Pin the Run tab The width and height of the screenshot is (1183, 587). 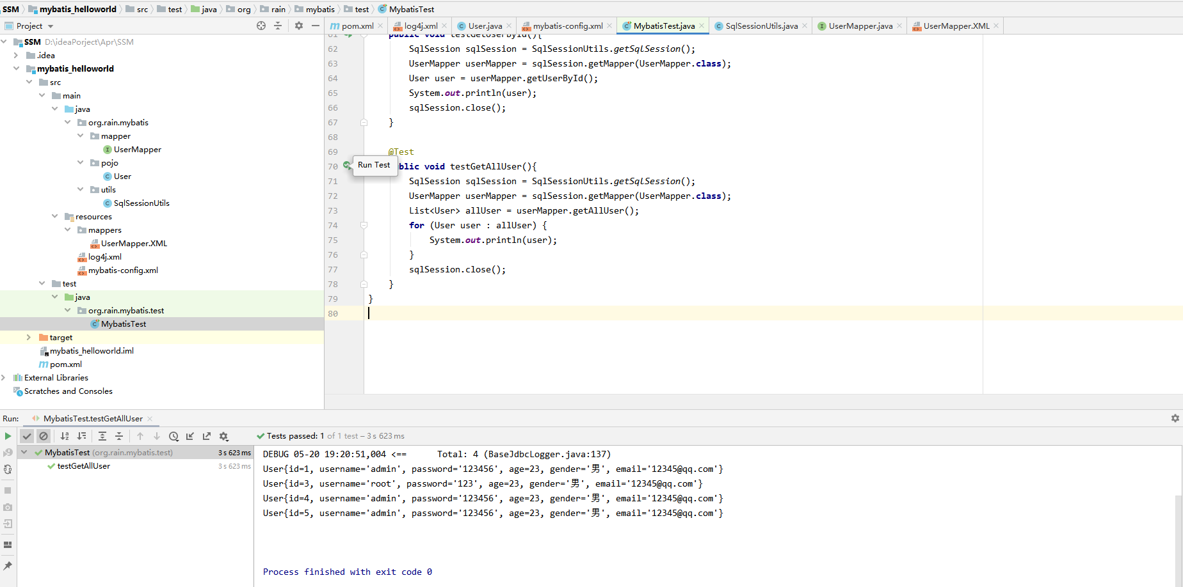(x=8, y=566)
